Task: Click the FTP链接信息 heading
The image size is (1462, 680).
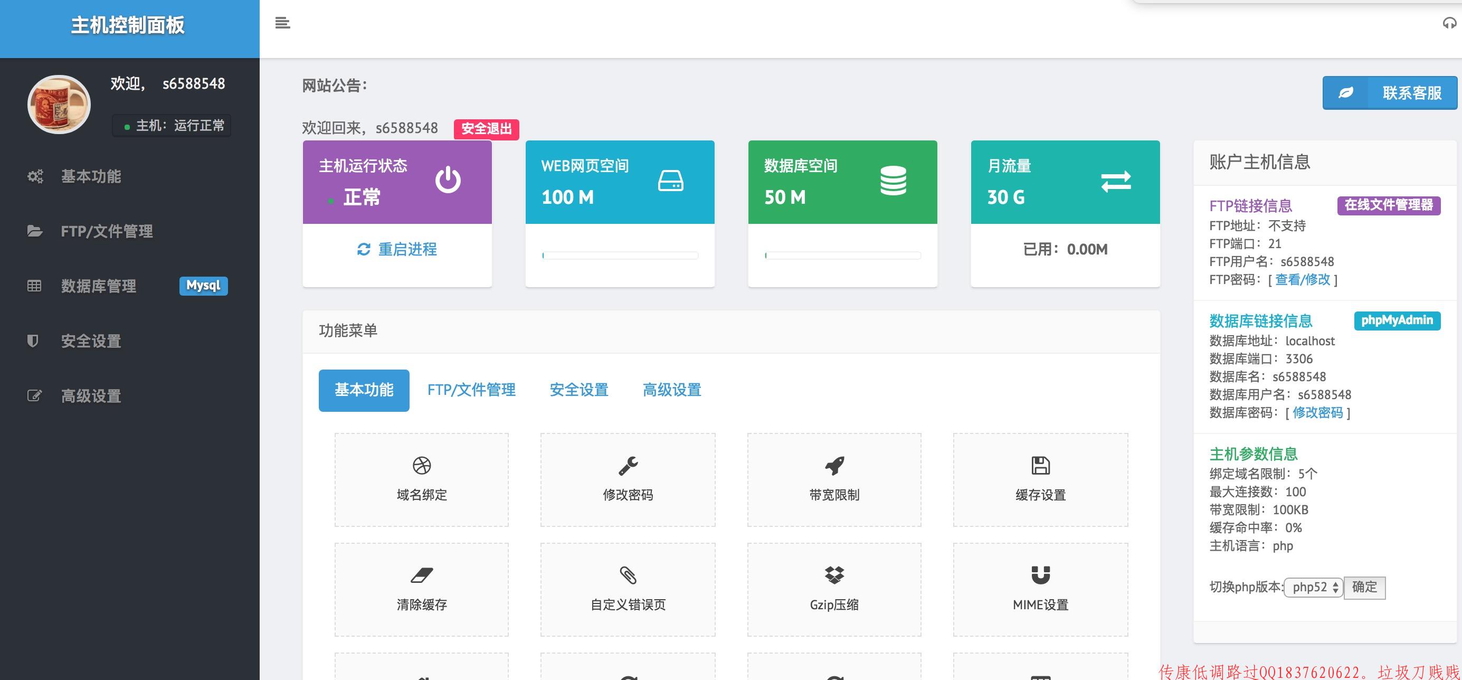Action: [1251, 206]
